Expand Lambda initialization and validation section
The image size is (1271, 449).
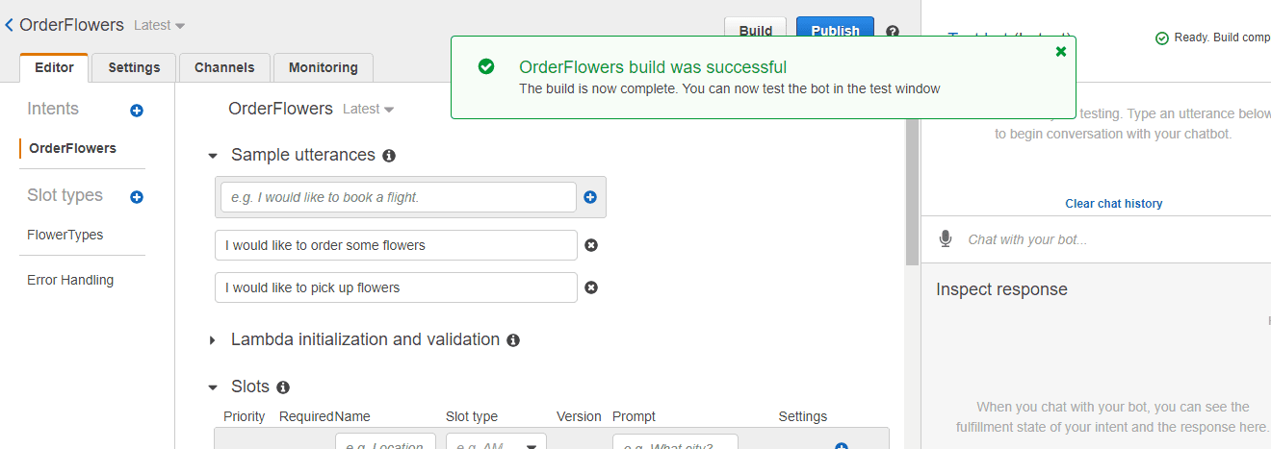point(213,340)
